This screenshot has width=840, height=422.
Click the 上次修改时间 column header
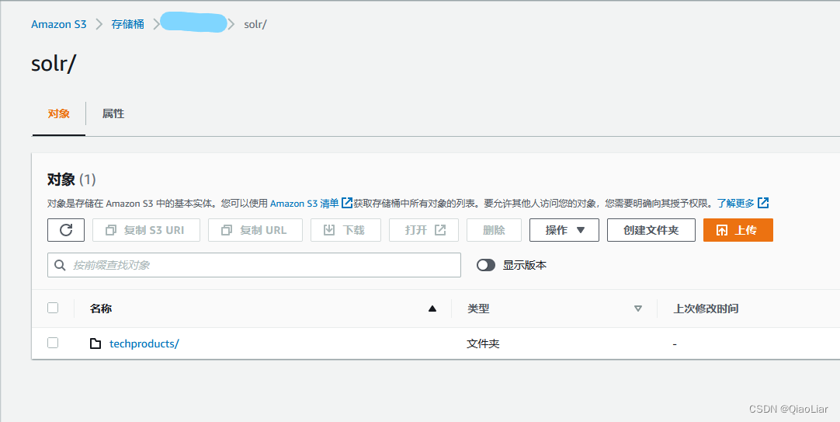pos(706,309)
